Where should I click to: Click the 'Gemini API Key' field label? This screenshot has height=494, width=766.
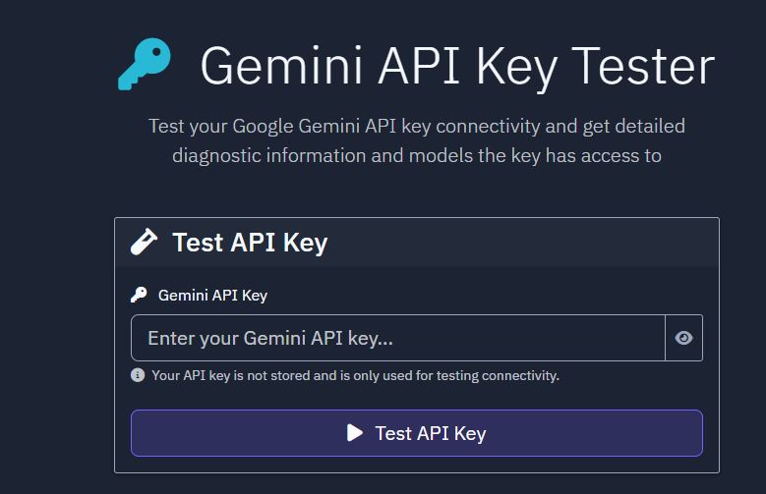pyautogui.click(x=212, y=295)
